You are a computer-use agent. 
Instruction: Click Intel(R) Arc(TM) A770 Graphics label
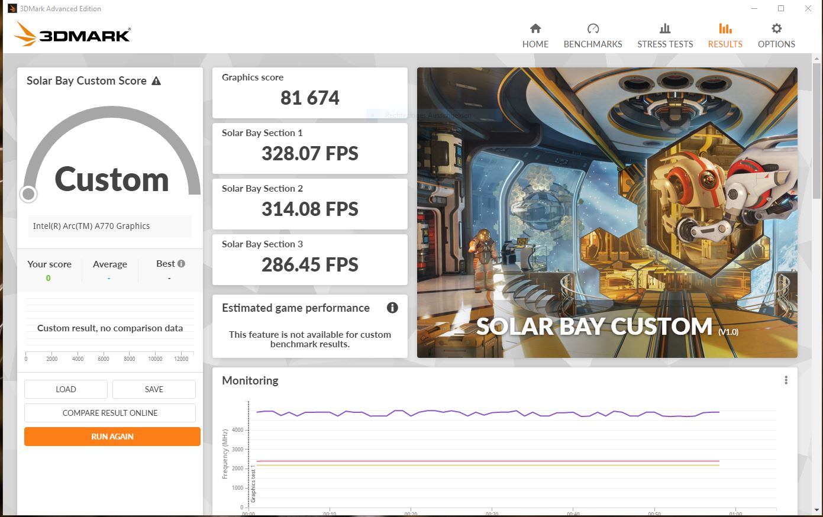tap(91, 226)
